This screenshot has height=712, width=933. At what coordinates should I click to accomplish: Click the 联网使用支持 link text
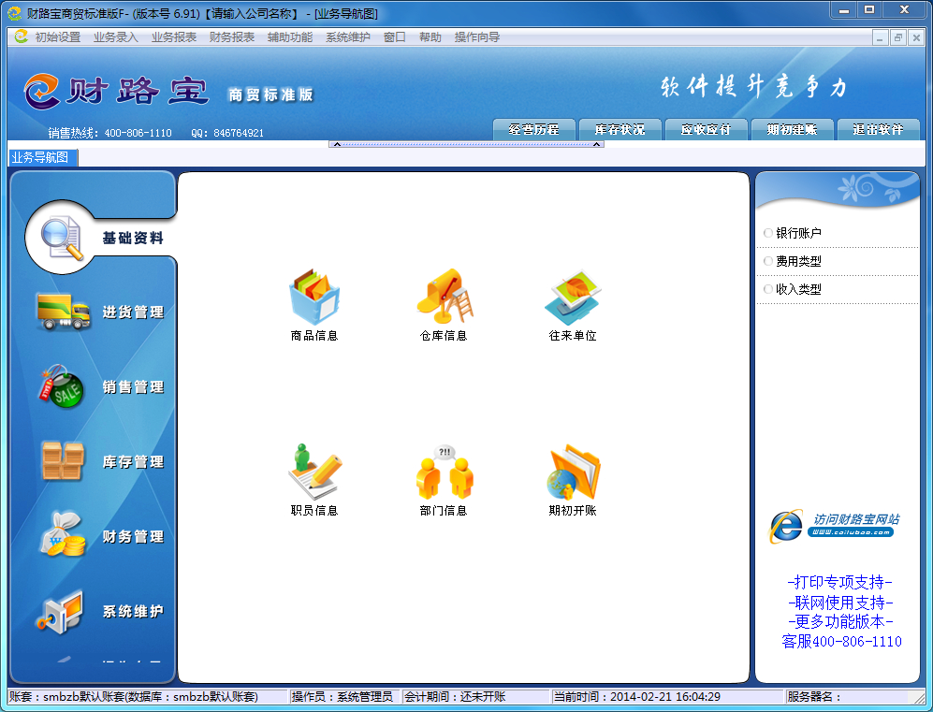tap(840, 602)
